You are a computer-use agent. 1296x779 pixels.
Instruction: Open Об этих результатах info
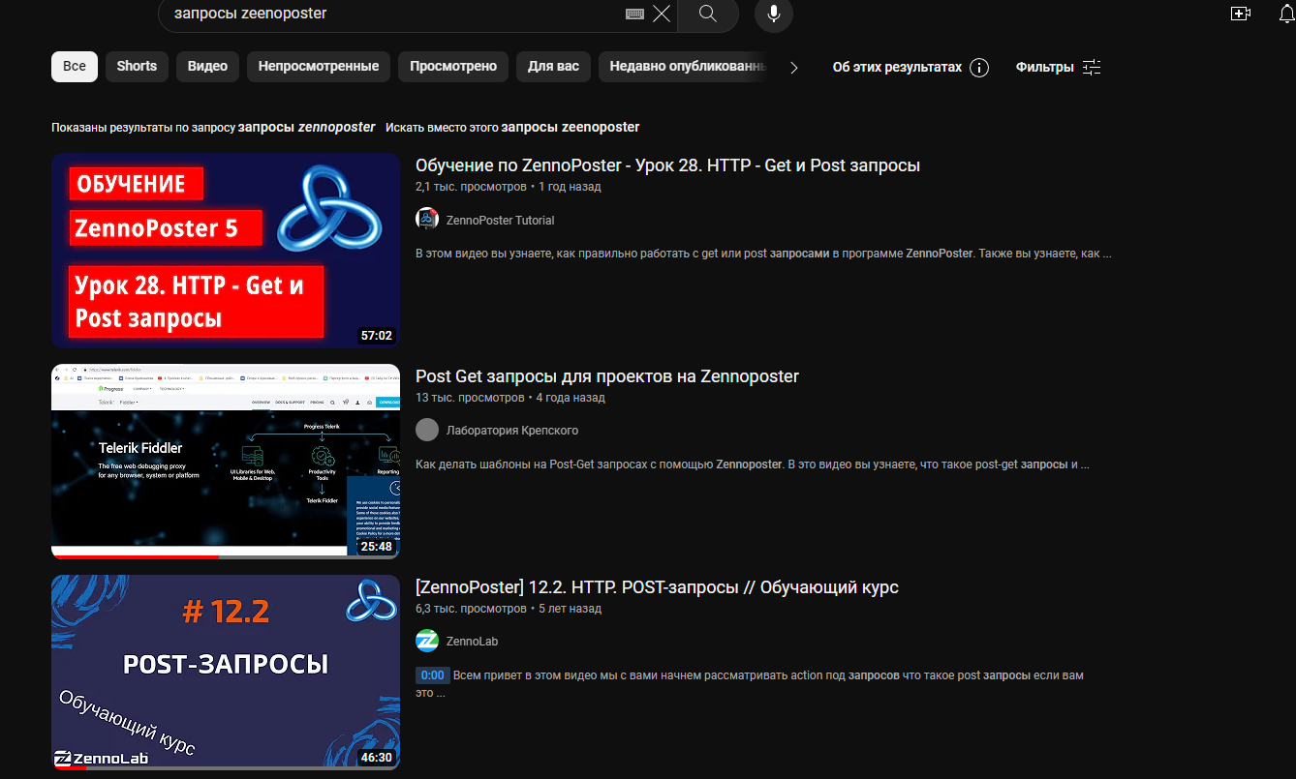point(910,68)
